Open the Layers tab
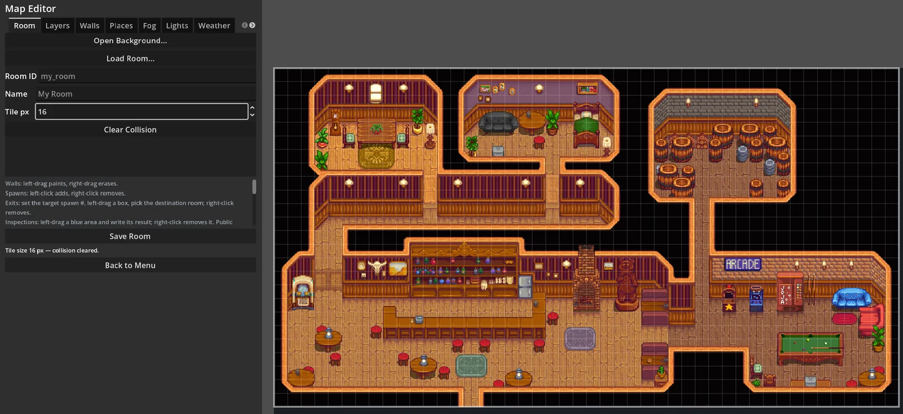Image resolution: width=903 pixels, height=414 pixels. (58, 25)
